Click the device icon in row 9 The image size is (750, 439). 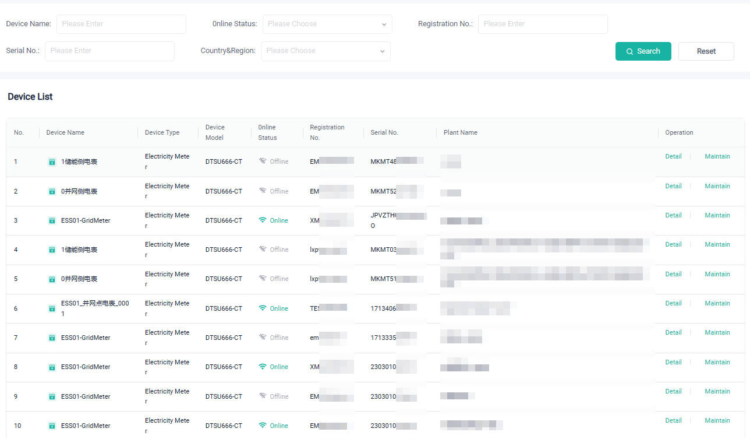click(x=52, y=396)
